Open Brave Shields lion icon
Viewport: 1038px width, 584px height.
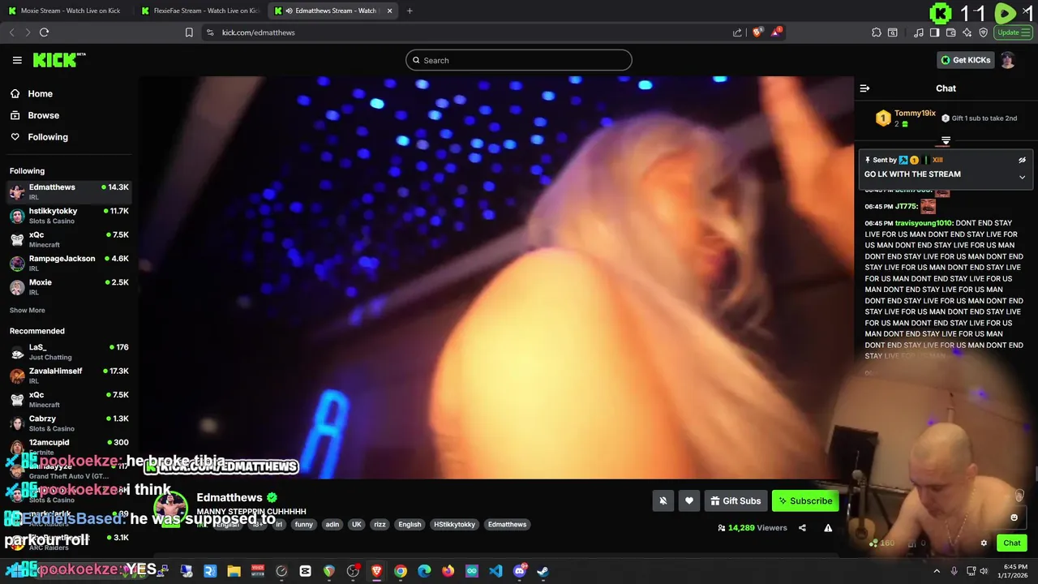click(x=757, y=32)
